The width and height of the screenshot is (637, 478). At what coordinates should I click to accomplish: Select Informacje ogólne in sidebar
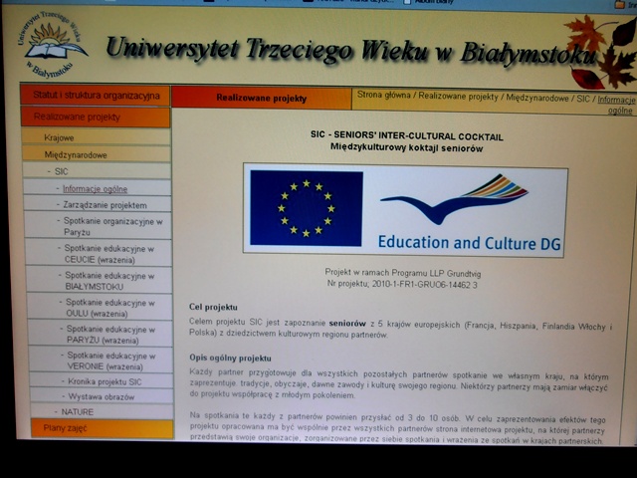tap(95, 188)
